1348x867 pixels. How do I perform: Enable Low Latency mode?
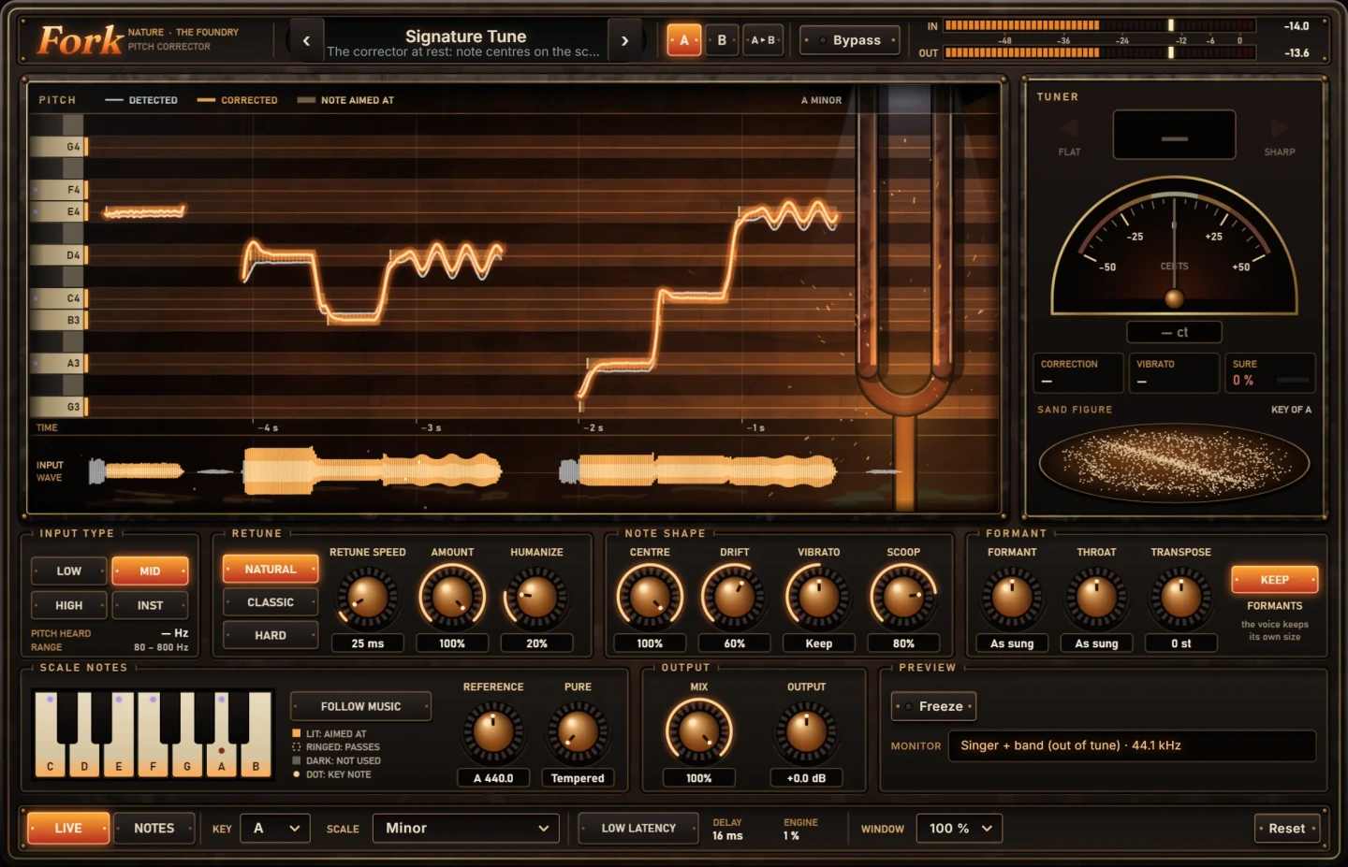pyautogui.click(x=638, y=829)
